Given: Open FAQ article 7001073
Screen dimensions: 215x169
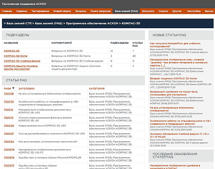Looking at the screenshot, I should click(x=9, y=165).
